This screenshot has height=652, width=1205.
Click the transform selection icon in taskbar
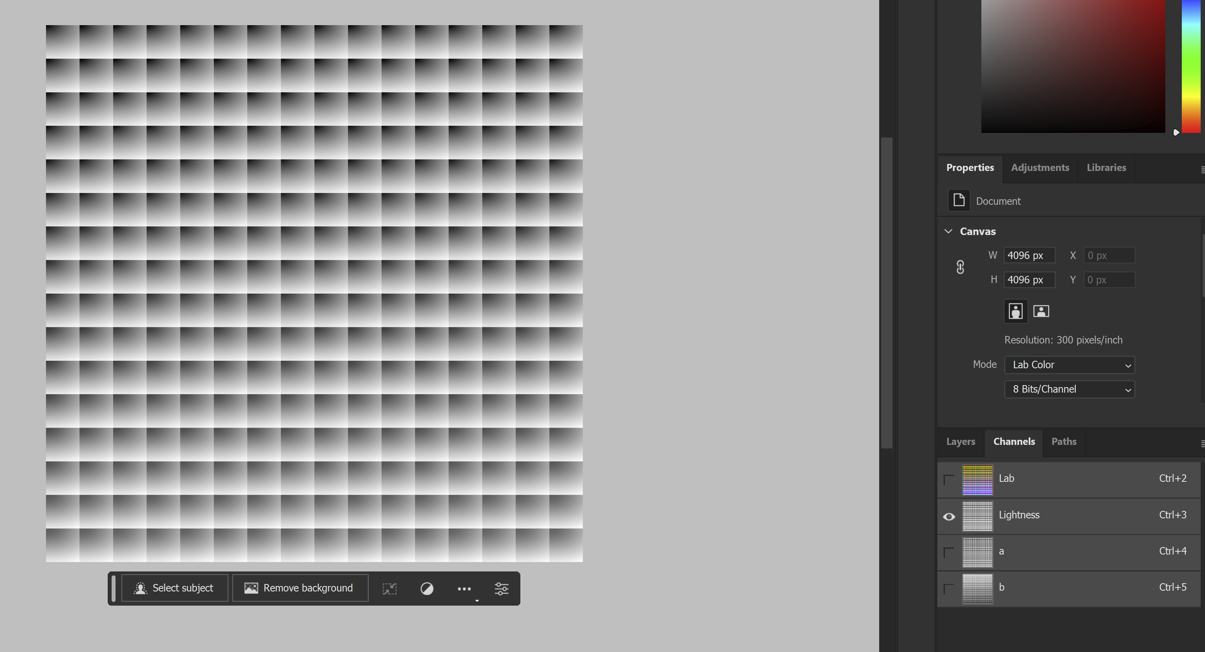point(389,588)
